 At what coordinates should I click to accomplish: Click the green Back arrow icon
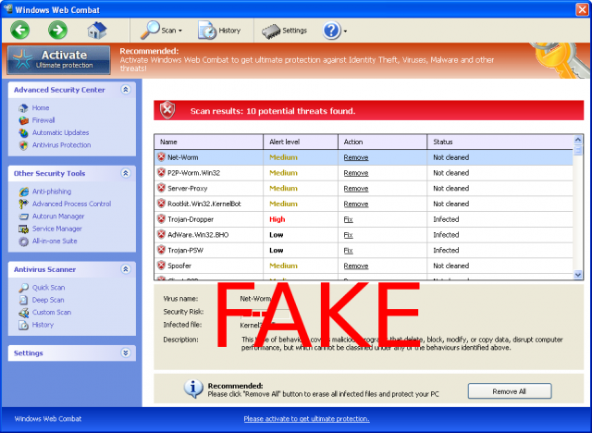coord(20,30)
